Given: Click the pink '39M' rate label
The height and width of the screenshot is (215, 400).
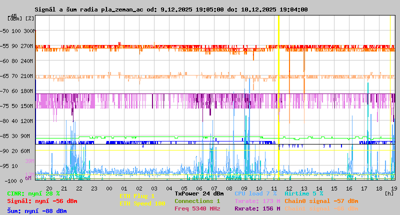Looking at the screenshot, I should click(29, 161).
